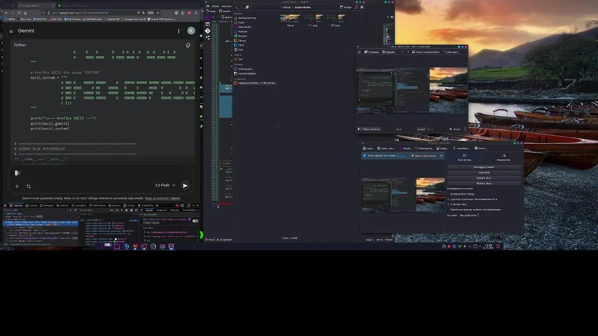Open 'Twoja prywatność i Gemini' link

(x=163, y=198)
